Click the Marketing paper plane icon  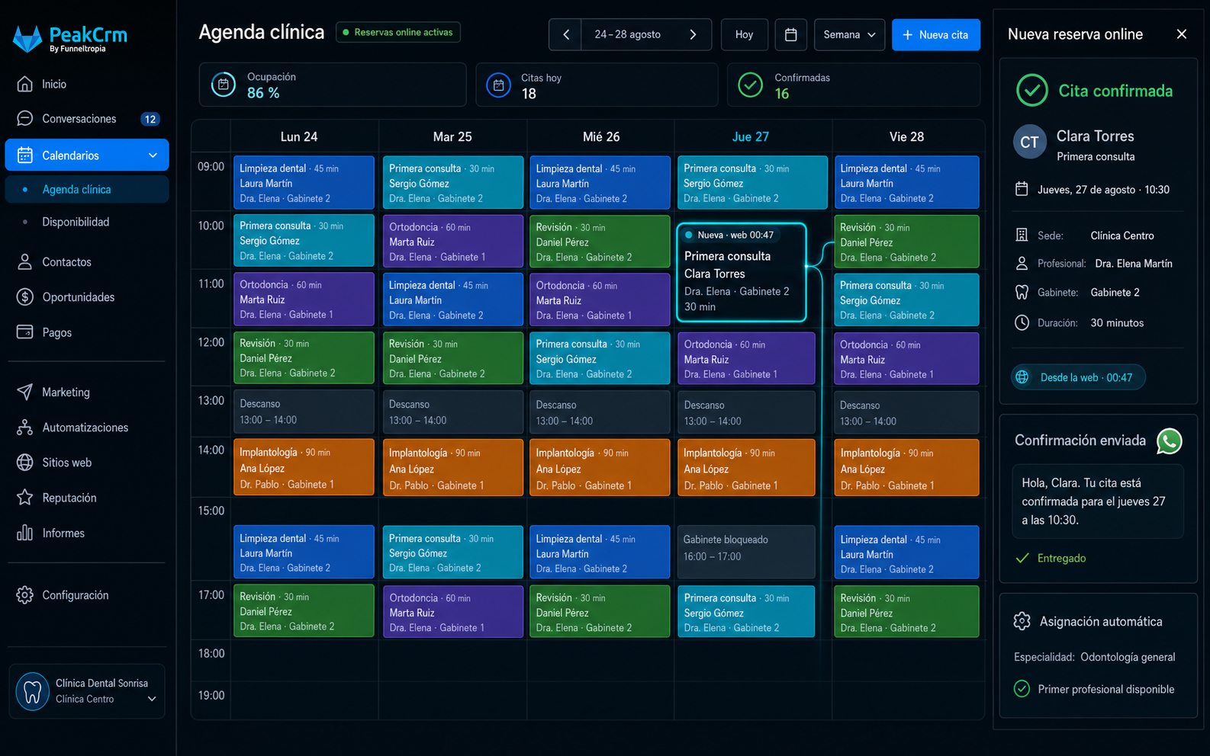(x=25, y=392)
